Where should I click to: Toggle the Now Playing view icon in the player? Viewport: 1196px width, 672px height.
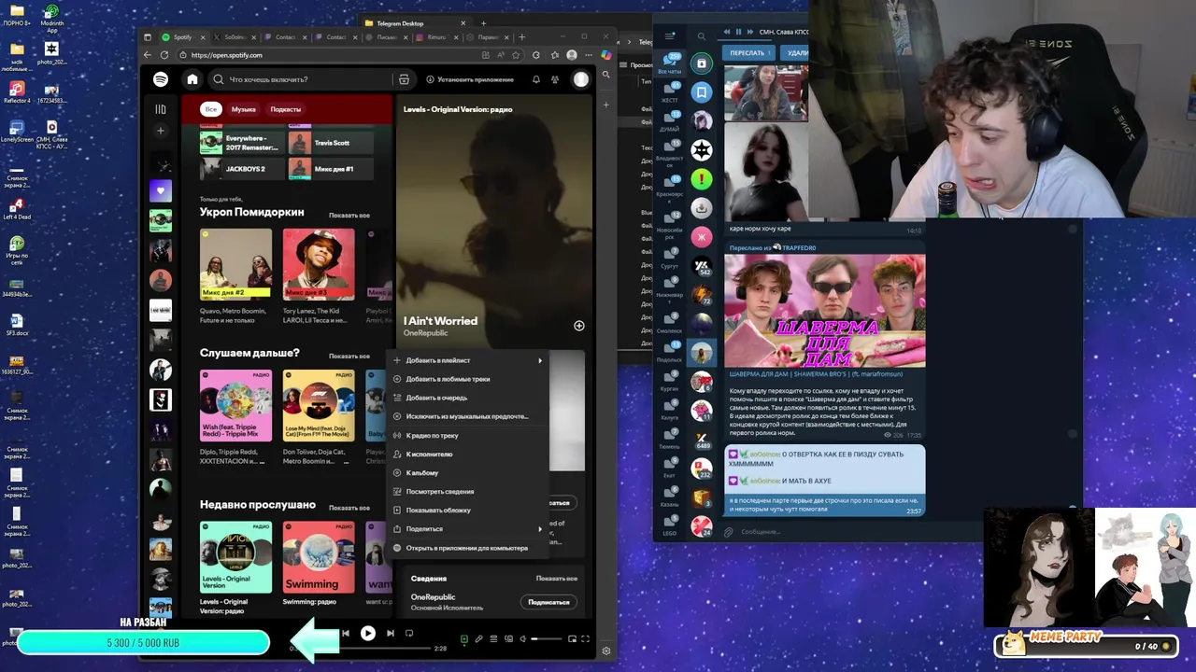click(x=464, y=639)
